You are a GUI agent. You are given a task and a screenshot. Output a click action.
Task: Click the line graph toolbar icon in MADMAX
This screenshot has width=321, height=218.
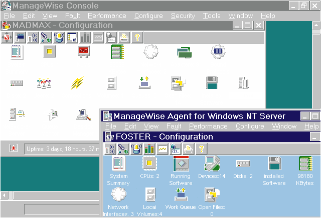(x=98, y=37)
